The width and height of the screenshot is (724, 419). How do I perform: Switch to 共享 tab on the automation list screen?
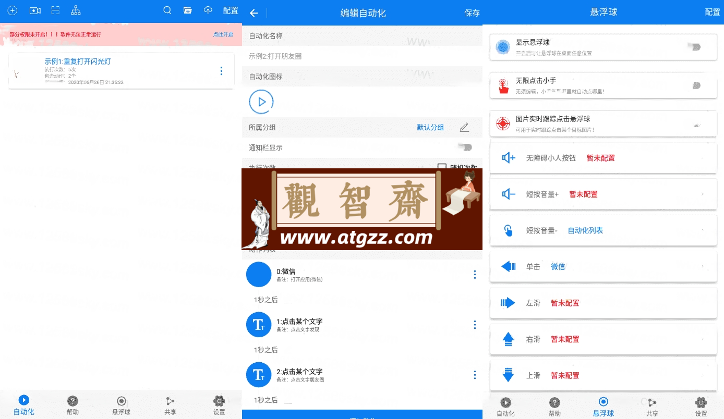pyautogui.click(x=170, y=405)
